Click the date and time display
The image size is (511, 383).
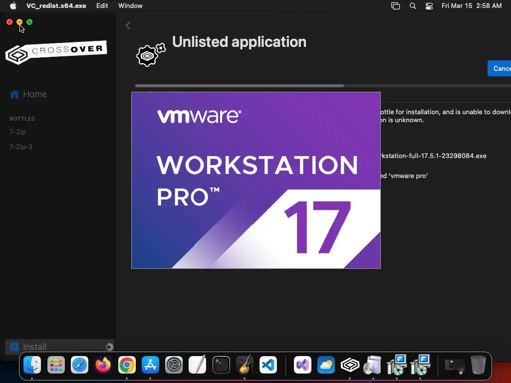472,5
